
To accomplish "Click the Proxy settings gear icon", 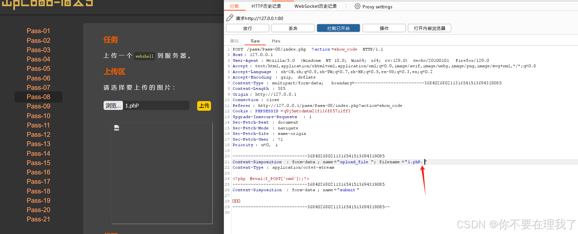I will point(357,6).
